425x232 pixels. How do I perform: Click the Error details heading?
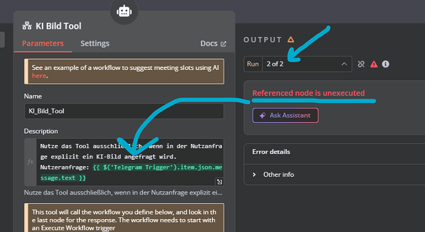point(271,151)
